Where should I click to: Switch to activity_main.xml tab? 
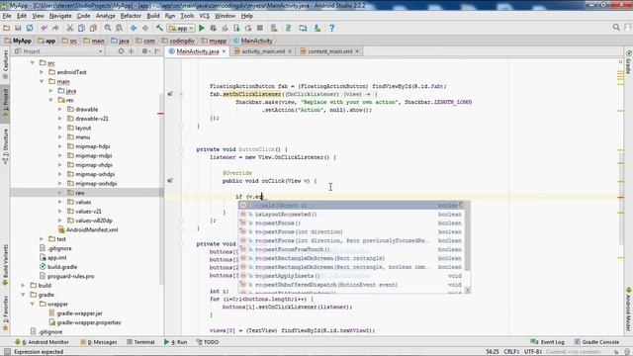point(263,51)
